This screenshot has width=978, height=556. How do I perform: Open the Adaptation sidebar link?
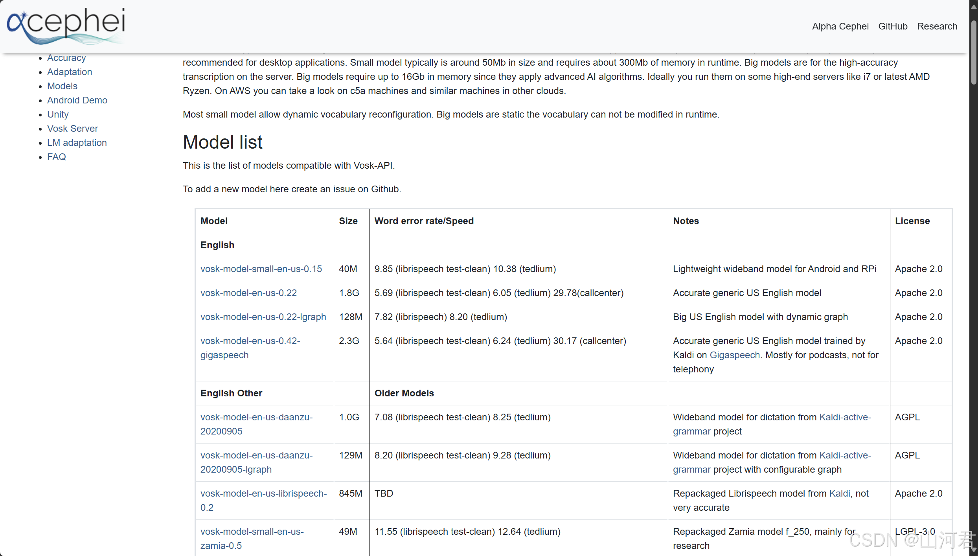pos(70,72)
